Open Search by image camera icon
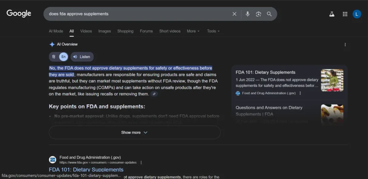368x179 pixels. (x=258, y=14)
